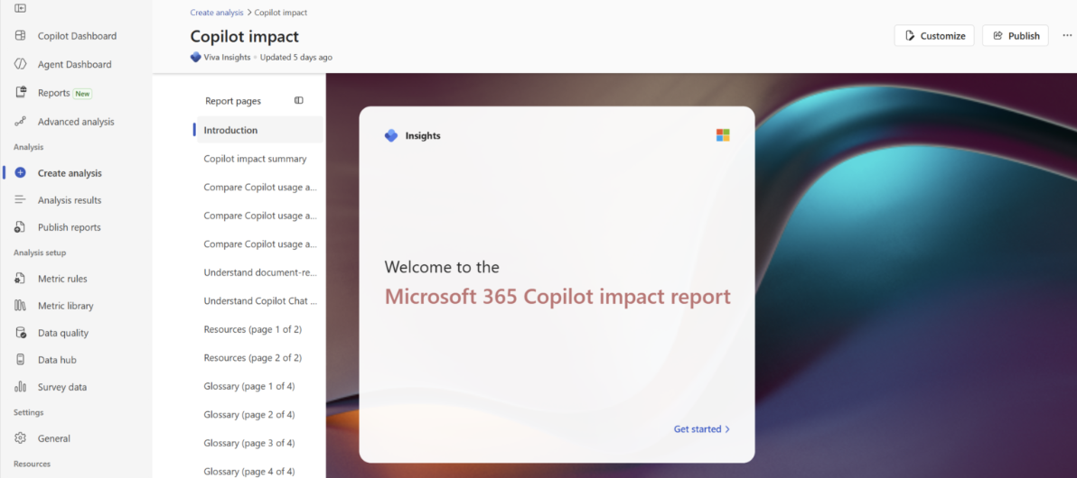Select the Understand Copilot Chat page
The height and width of the screenshot is (478, 1077).
tap(258, 300)
